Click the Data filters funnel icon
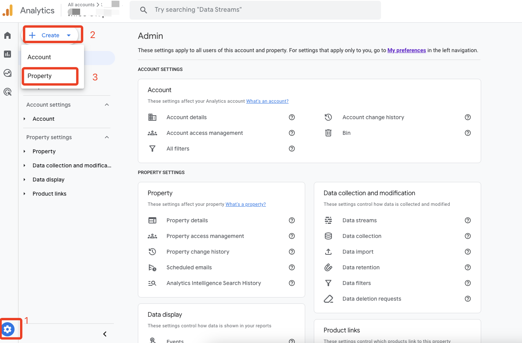Image resolution: width=522 pixels, height=343 pixels. click(x=328, y=283)
